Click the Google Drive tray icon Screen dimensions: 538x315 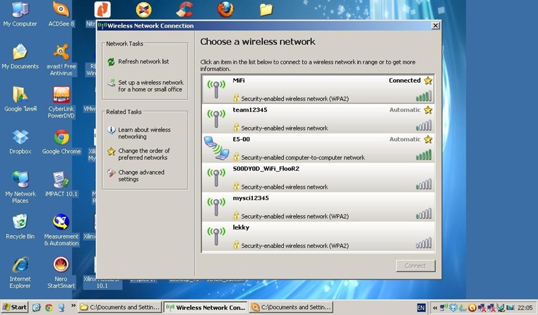pyautogui.click(x=463, y=308)
